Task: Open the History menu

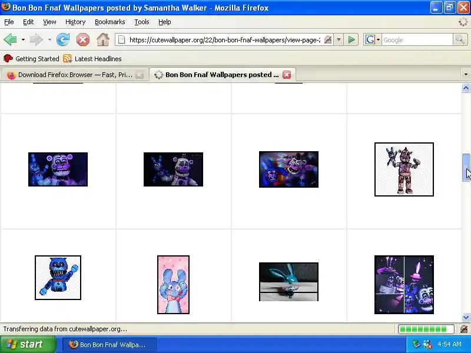Action: [75, 22]
